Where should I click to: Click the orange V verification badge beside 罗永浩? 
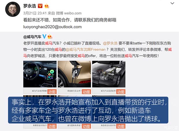[40, 6]
